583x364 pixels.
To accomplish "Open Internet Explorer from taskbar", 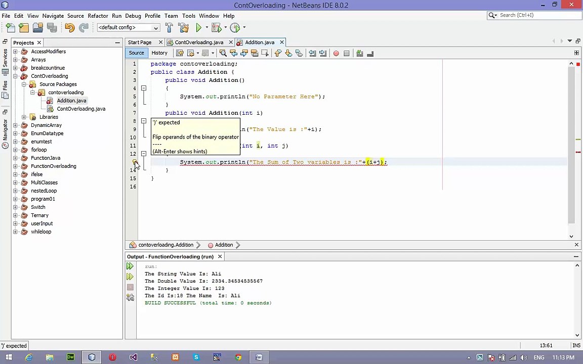I will click(x=29, y=357).
